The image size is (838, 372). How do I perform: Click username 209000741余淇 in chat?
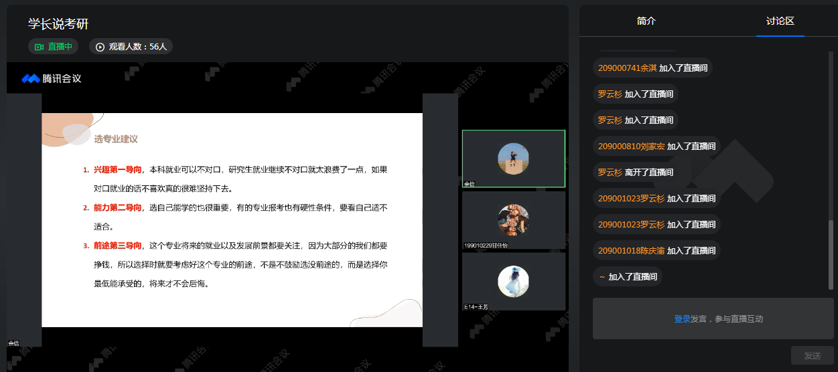[627, 68]
